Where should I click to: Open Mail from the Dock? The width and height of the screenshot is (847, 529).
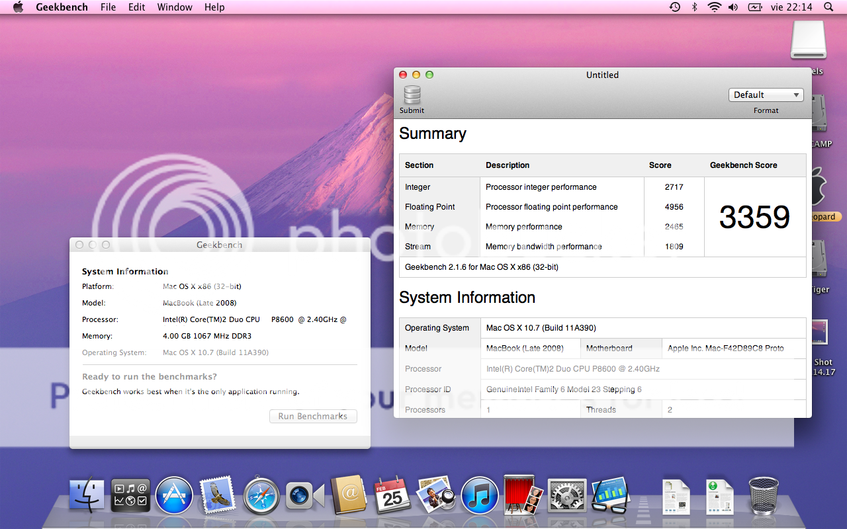218,495
